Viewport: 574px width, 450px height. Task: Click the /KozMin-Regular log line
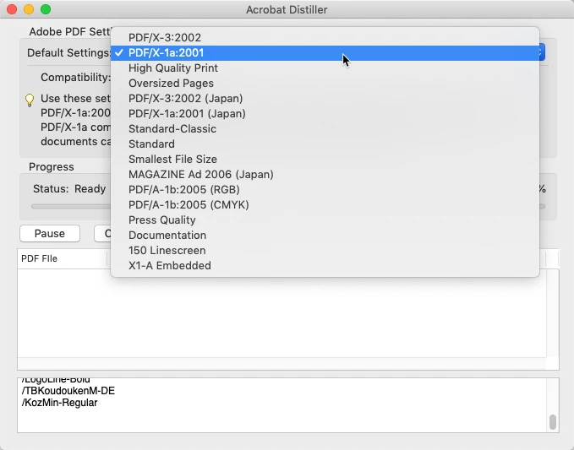tap(60, 403)
